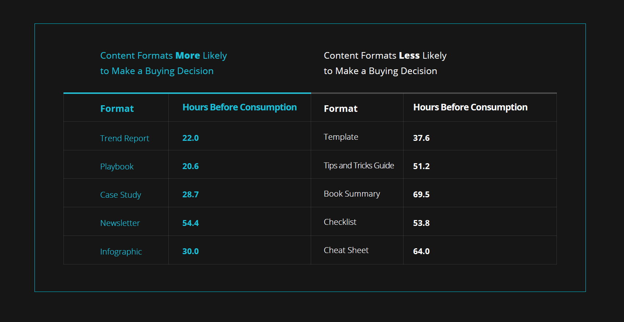The width and height of the screenshot is (624, 322).
Task: Select the Checklist row label
Action: coord(340,222)
